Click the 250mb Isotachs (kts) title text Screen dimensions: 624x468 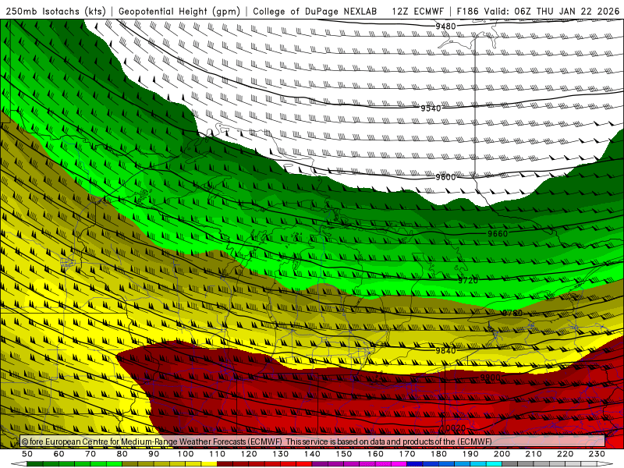tap(55, 11)
